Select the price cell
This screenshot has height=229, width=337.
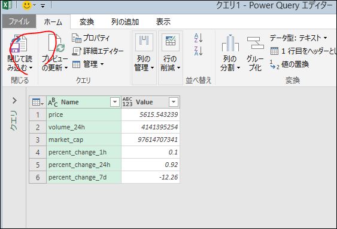point(84,114)
